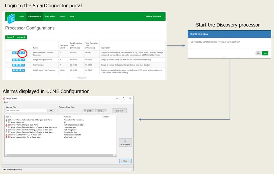The height and width of the screenshot is (174, 274).
Task: Minimize the Design Alarms window
Action: (117, 98)
